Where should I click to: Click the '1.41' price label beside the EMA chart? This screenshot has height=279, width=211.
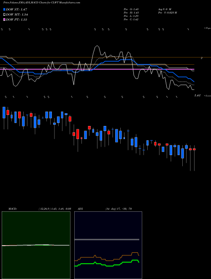(x=197, y=96)
